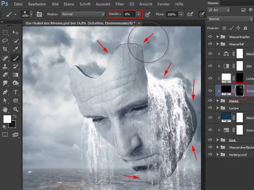This screenshot has height=190, width=254.
Task: Hide the Schatten layer
Action: [x=210, y=91]
